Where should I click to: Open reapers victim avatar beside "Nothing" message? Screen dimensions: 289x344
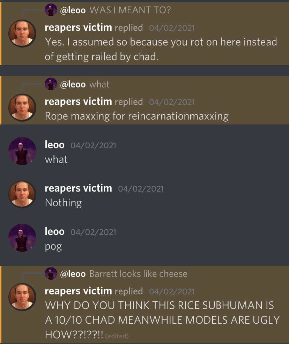[22, 194]
